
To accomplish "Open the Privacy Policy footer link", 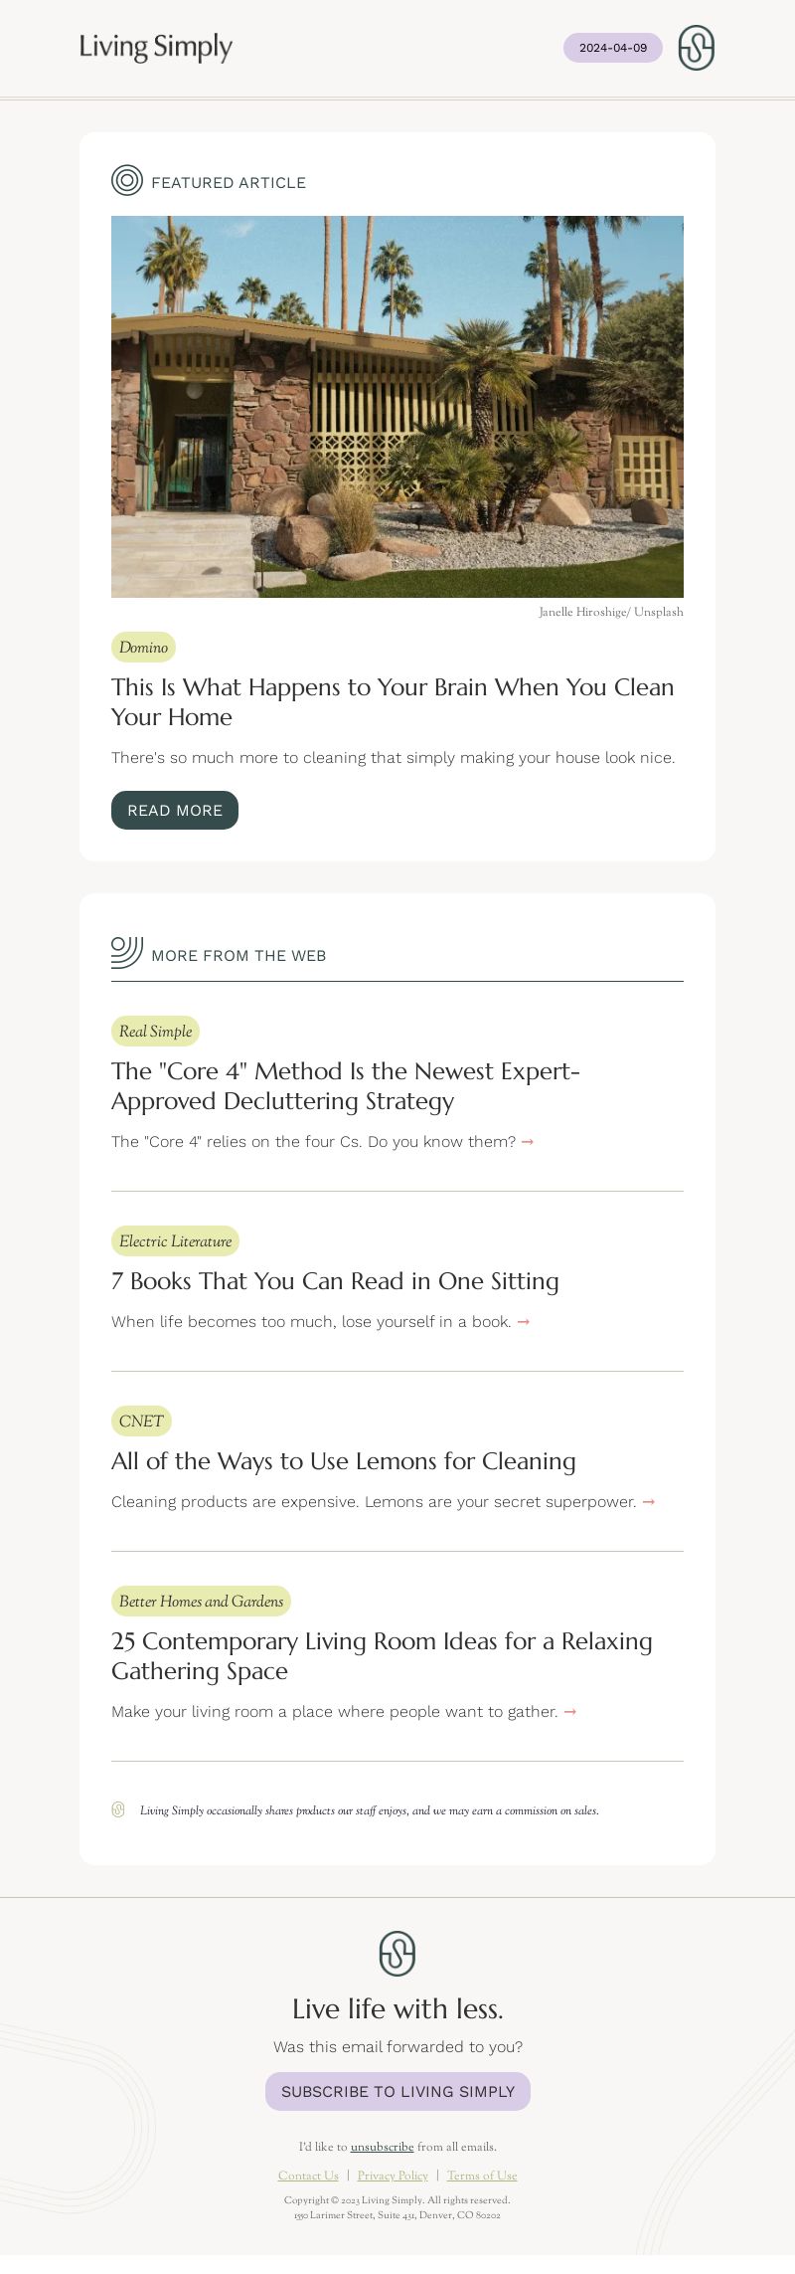I will click(393, 2176).
